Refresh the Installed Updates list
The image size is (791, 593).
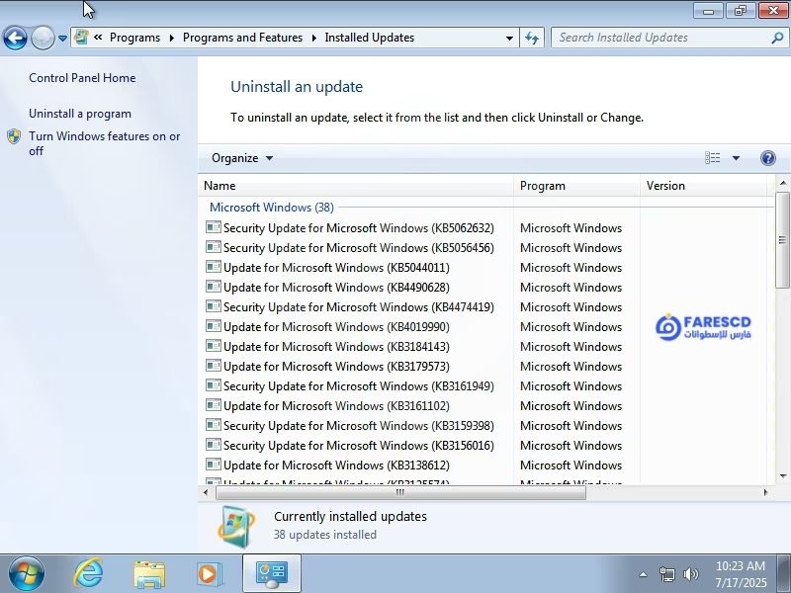pos(532,38)
